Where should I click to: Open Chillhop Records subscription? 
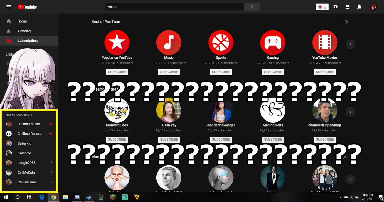[29, 134]
